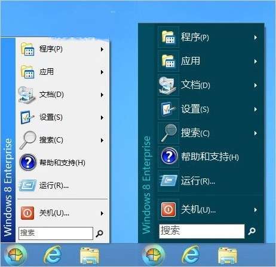Click the red 关机 power icon in dark menu

[168, 210]
